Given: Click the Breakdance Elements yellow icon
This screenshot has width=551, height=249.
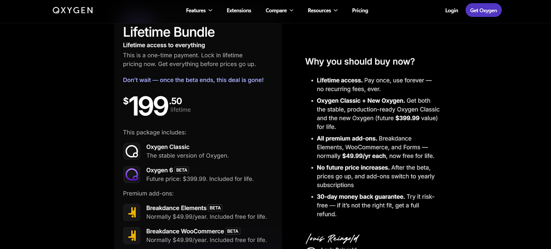Looking at the screenshot, I should click(x=132, y=212).
